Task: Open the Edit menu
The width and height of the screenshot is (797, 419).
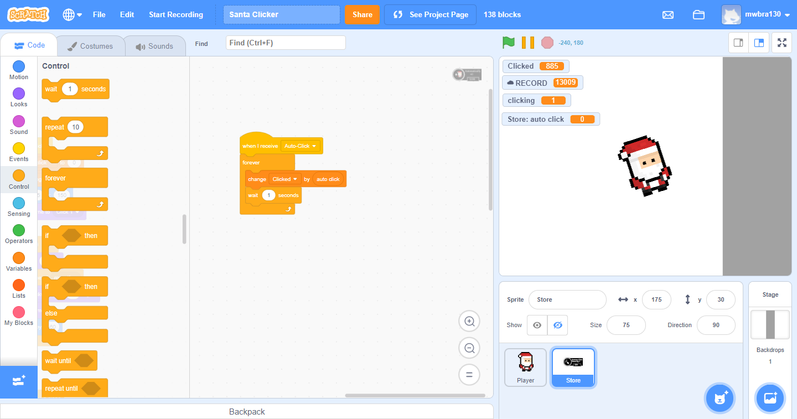Action: click(x=127, y=14)
